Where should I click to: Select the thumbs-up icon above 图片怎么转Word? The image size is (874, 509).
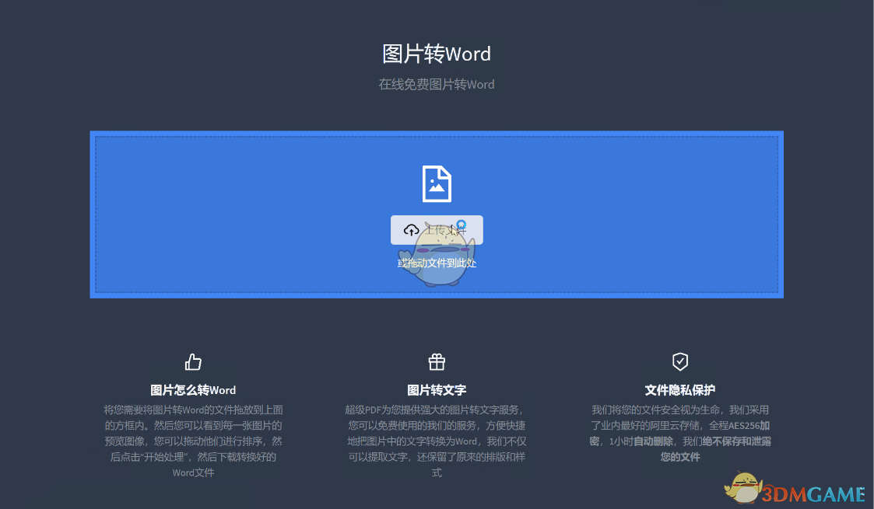(192, 361)
